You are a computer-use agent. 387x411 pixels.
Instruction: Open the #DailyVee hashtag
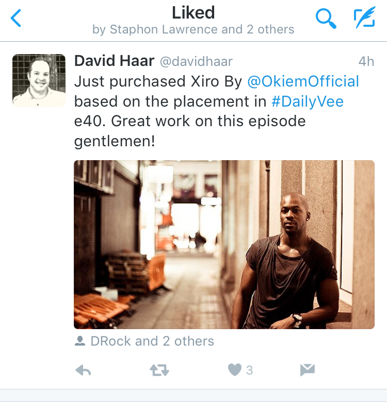pos(308,101)
